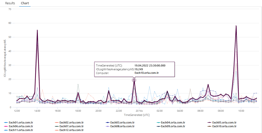Viewport: 262px width, 133px height.
Task: Switch to the Results tab
Action: [10, 3]
